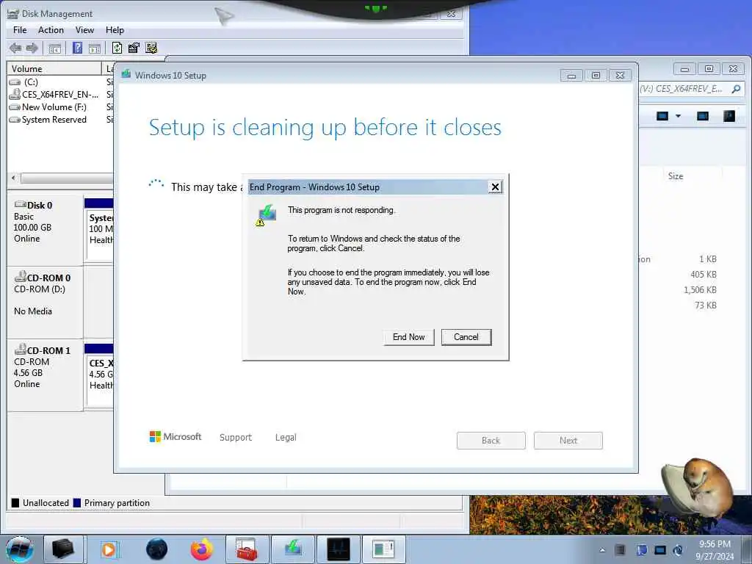Click the black Unallocated legend swatch
Viewport: 752px width, 564px height.
click(x=15, y=502)
